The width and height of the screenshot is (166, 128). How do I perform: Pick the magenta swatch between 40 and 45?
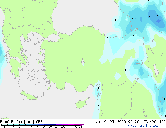[x=71, y=125]
